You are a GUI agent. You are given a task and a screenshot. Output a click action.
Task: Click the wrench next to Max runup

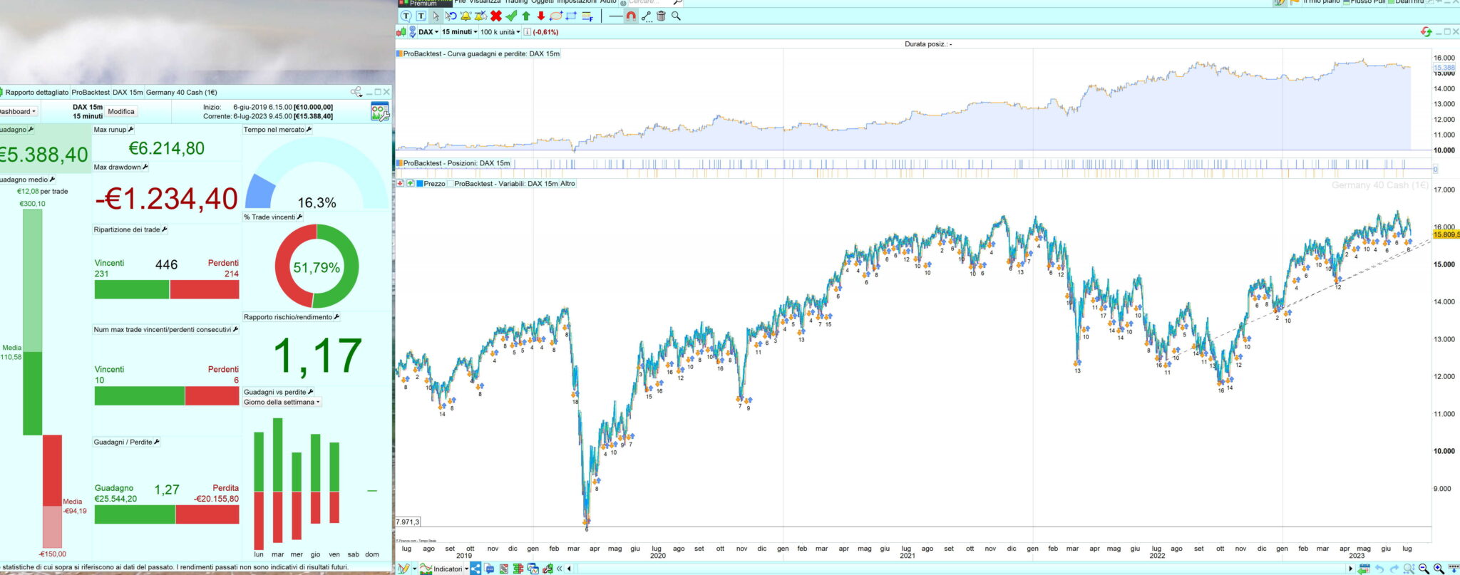pyautogui.click(x=131, y=130)
